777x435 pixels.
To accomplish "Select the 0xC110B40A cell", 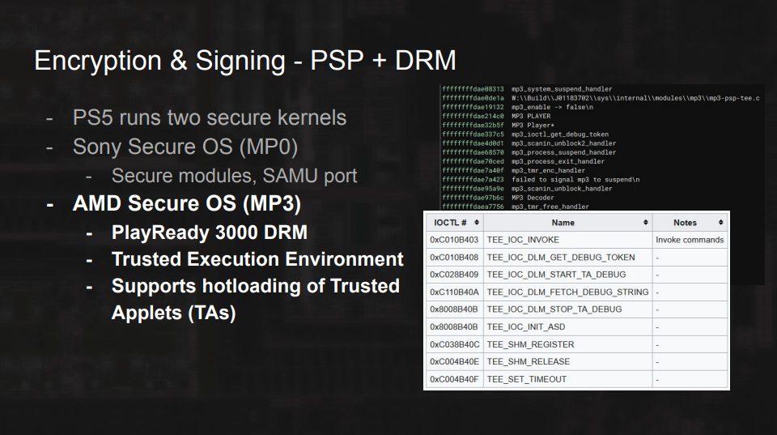I will pos(455,292).
